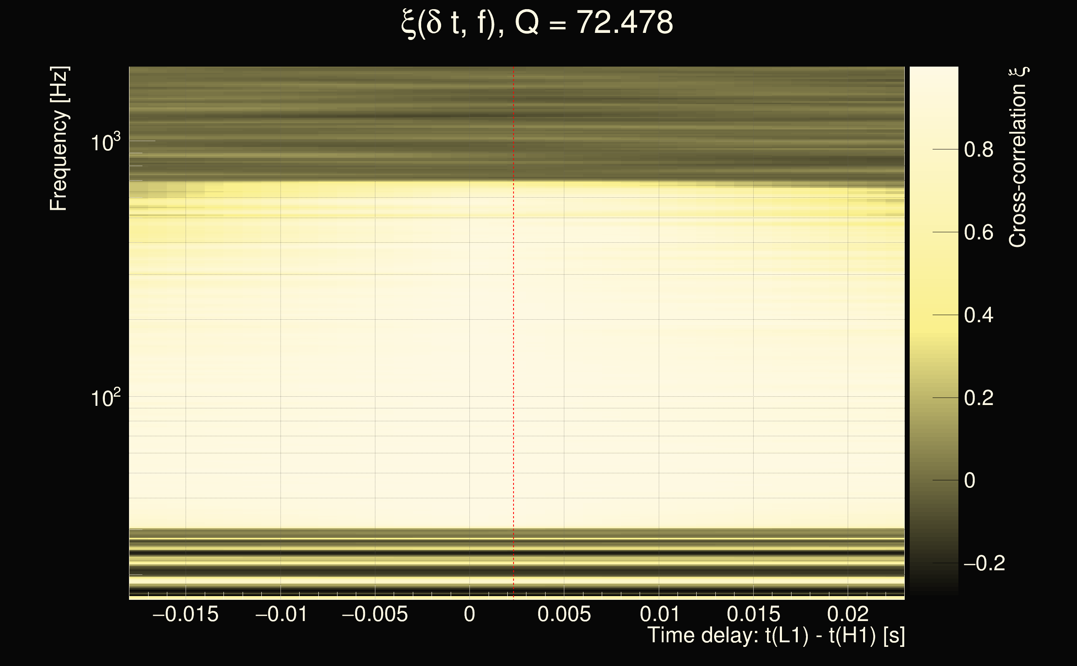
Task: Click the Frequency [Hz] y-axis label
Action: (x=59, y=139)
